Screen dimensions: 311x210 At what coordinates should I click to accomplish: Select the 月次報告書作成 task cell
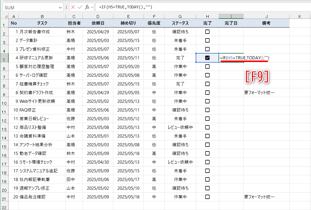pyautogui.click(x=42, y=32)
